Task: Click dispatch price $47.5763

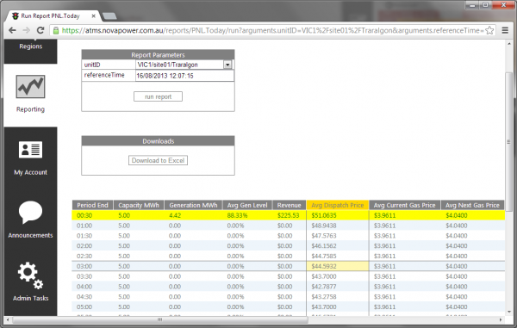Action: point(324,236)
